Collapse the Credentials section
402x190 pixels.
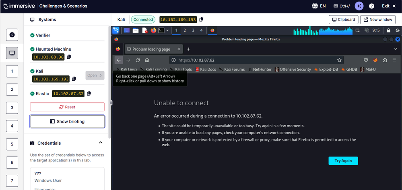pyautogui.click(x=101, y=143)
